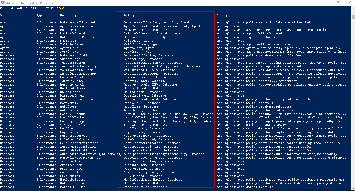Click the 'PS C:\WINDOWS\system32>' prompt

pyautogui.click(x=21, y=8)
